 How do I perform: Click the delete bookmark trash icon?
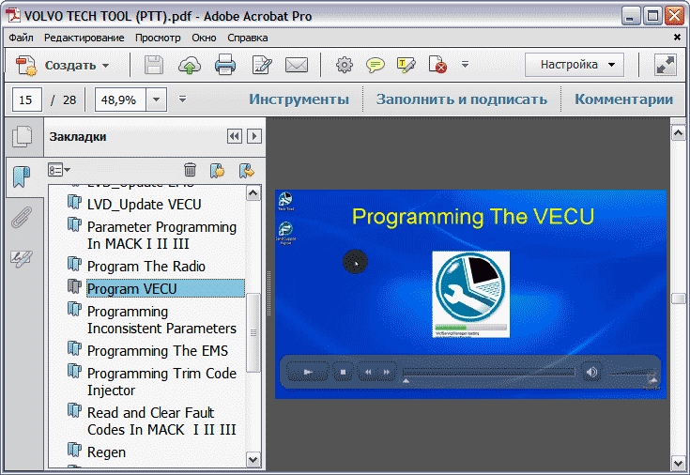[x=190, y=170]
